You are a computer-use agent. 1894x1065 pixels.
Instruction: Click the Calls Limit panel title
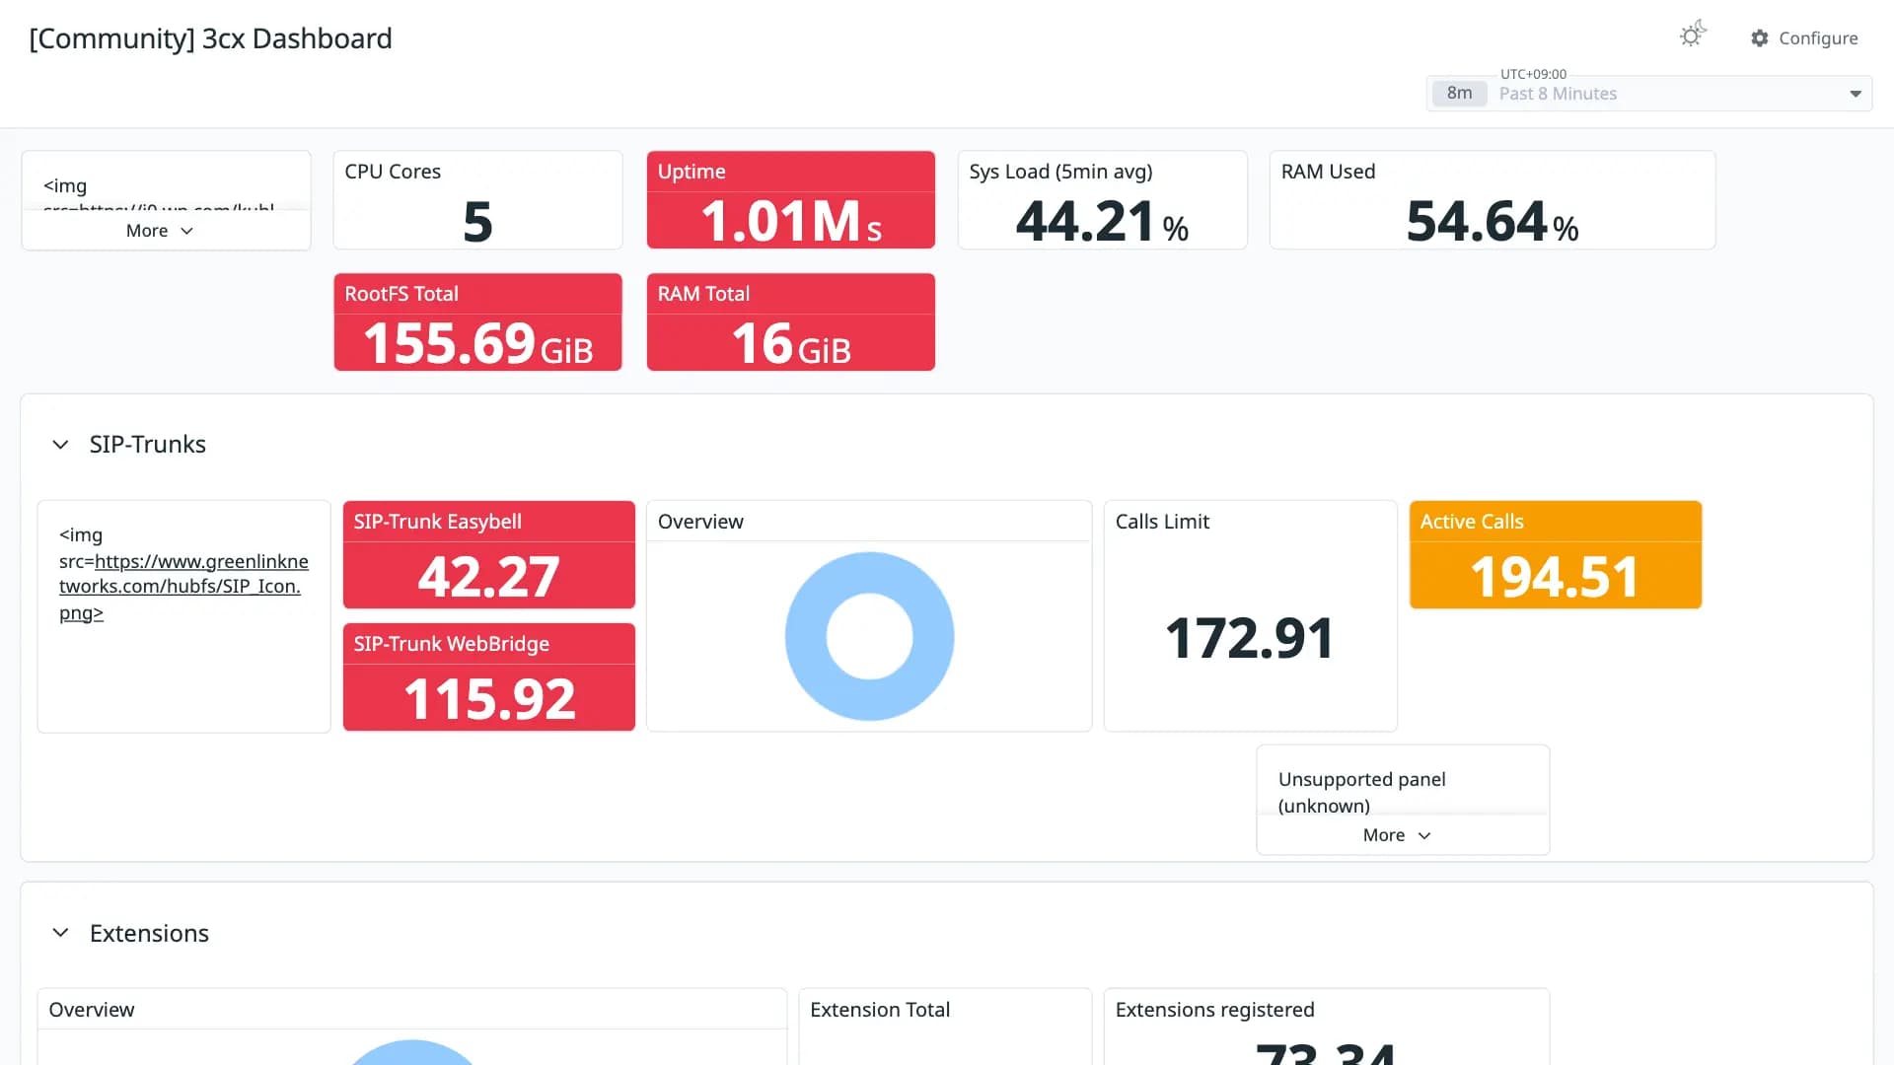(1162, 522)
